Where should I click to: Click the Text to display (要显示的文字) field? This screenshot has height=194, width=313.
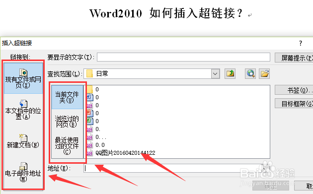coord(183,57)
